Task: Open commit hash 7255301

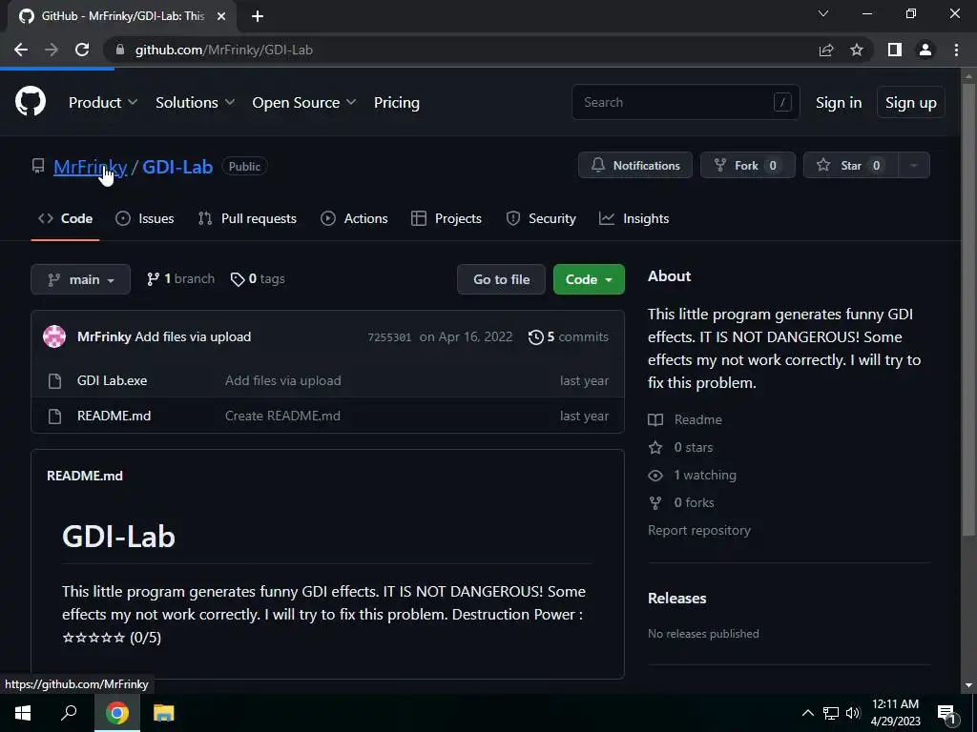Action: [389, 337]
